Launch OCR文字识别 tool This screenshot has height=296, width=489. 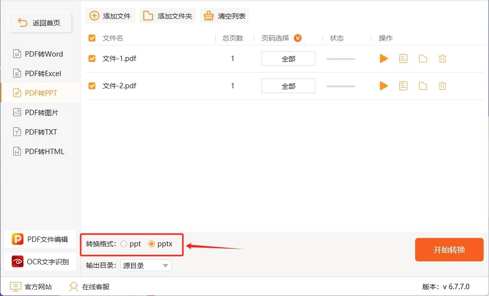point(40,261)
